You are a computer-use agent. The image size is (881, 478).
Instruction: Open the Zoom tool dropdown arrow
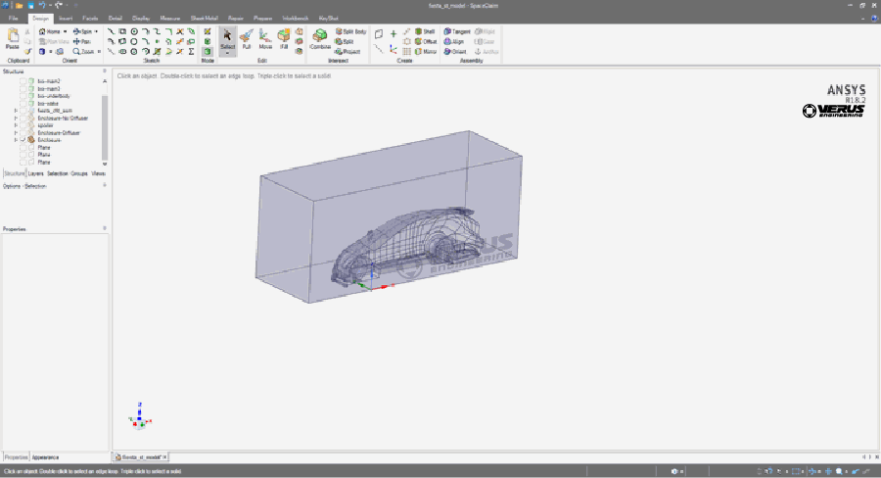pyautogui.click(x=99, y=51)
